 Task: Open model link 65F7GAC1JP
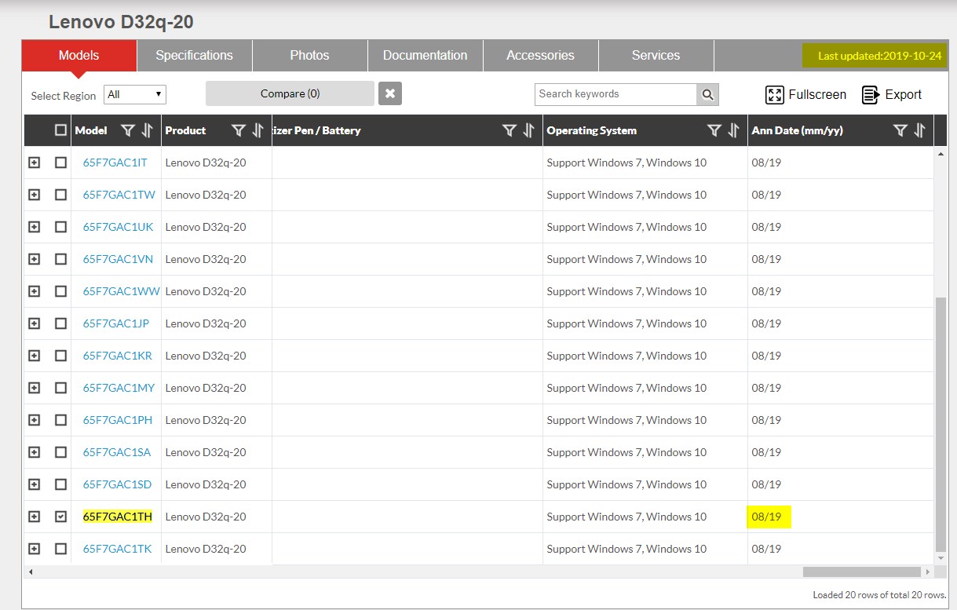[116, 323]
